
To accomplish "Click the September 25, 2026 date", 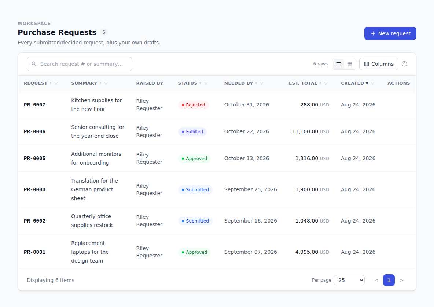I will (250, 190).
